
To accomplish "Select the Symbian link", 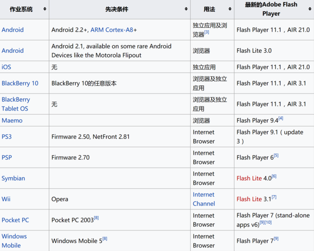I will click(13, 178).
